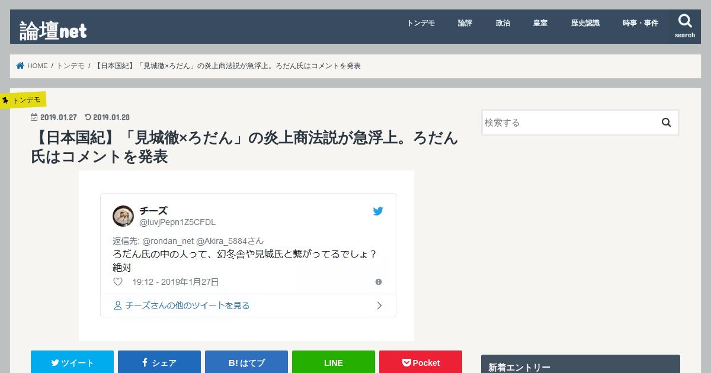Click the HOME breadcrumb link
The height and width of the screenshot is (373, 711).
tap(37, 66)
